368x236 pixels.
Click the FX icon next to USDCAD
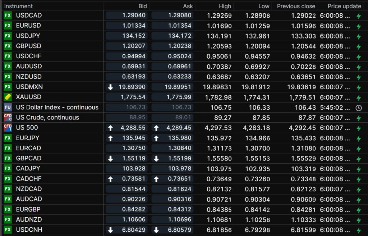8,15
